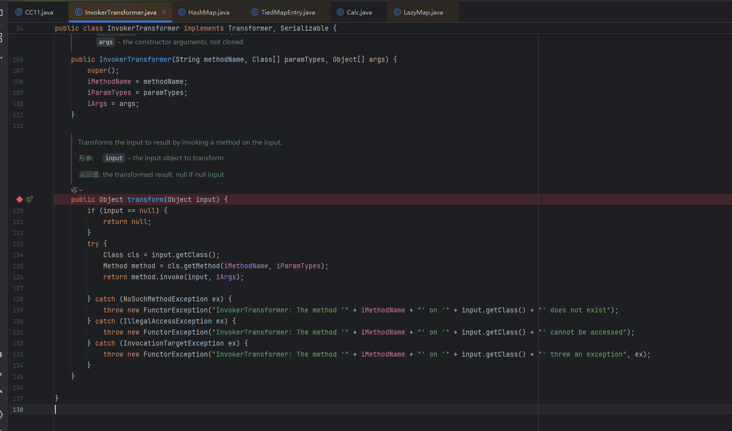Expand the chevron next to the AI actions icon
The image size is (732, 431).
(x=81, y=190)
